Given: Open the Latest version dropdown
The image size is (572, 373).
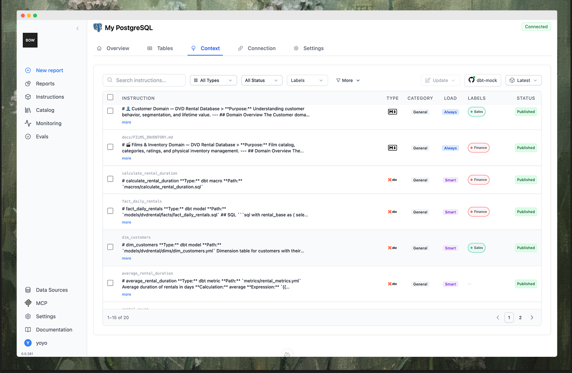Looking at the screenshot, I should point(523,80).
